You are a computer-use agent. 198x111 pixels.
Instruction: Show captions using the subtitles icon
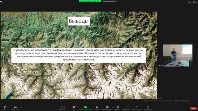[x=107, y=108]
